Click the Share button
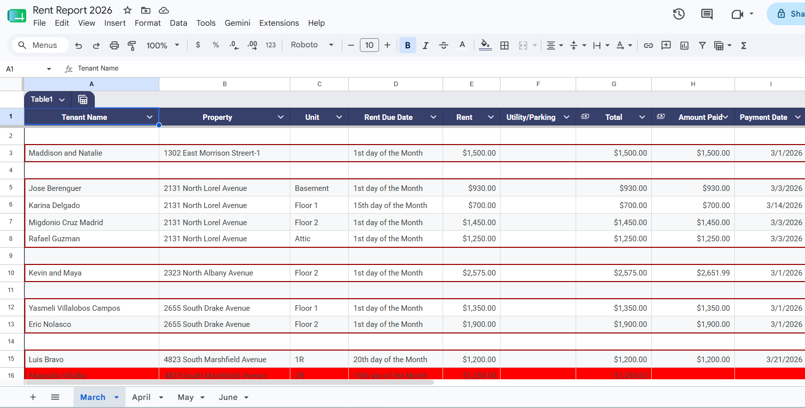This screenshot has width=805, height=408. pos(786,14)
